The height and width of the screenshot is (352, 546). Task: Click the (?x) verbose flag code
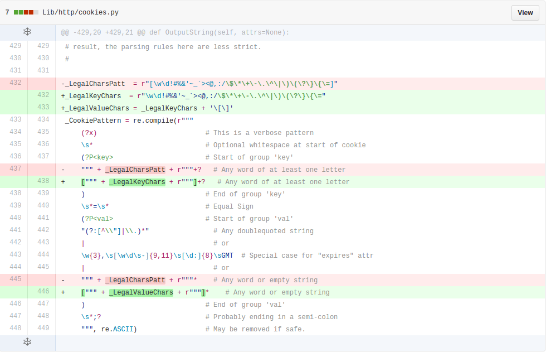89,133
